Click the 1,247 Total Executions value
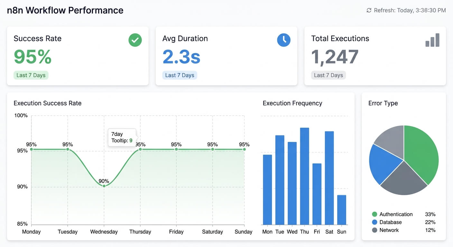Screen dimensions: 453x247 tap(335, 57)
